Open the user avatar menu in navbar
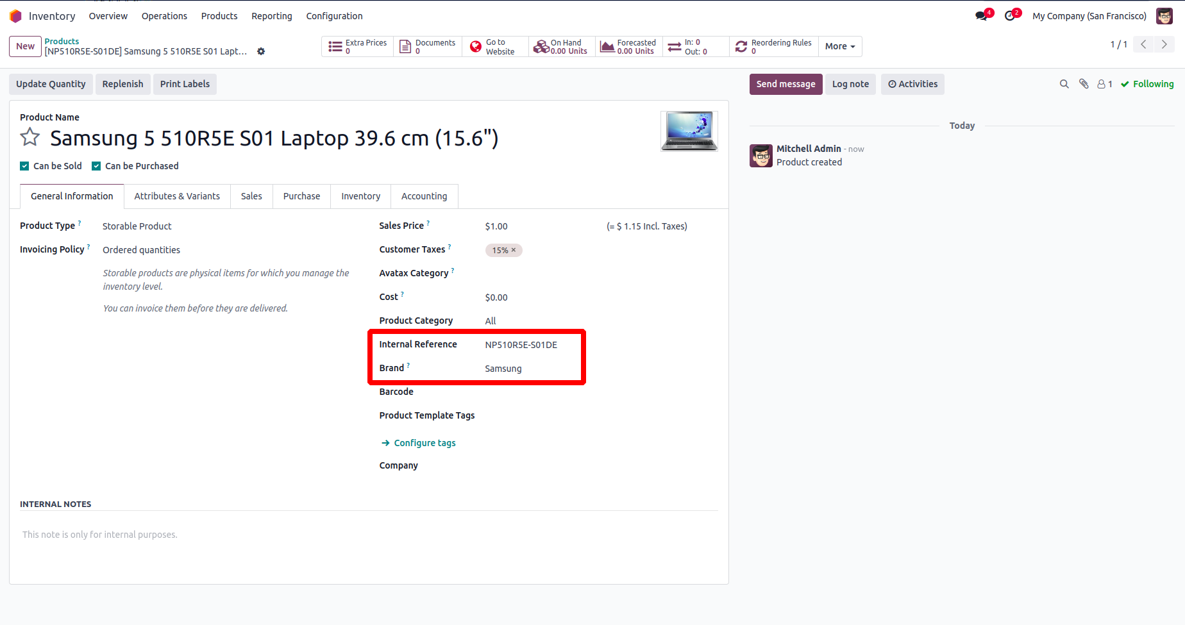This screenshot has width=1185, height=625. [1164, 16]
